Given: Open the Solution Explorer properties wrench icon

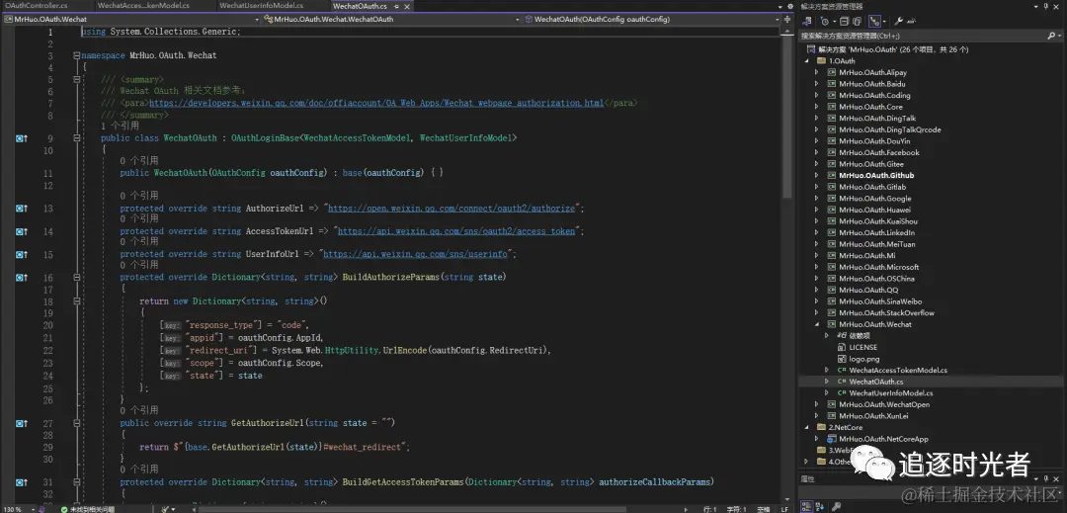Looking at the screenshot, I should [900, 21].
